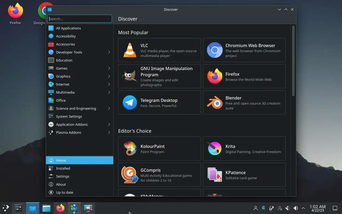Click the Discover shopping bag taskbar icon
This screenshot has height=214, width=342.
pos(33,208)
